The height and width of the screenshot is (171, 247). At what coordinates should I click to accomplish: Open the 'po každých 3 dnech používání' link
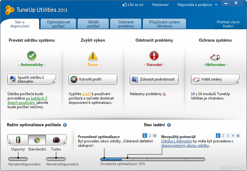tap(27, 100)
